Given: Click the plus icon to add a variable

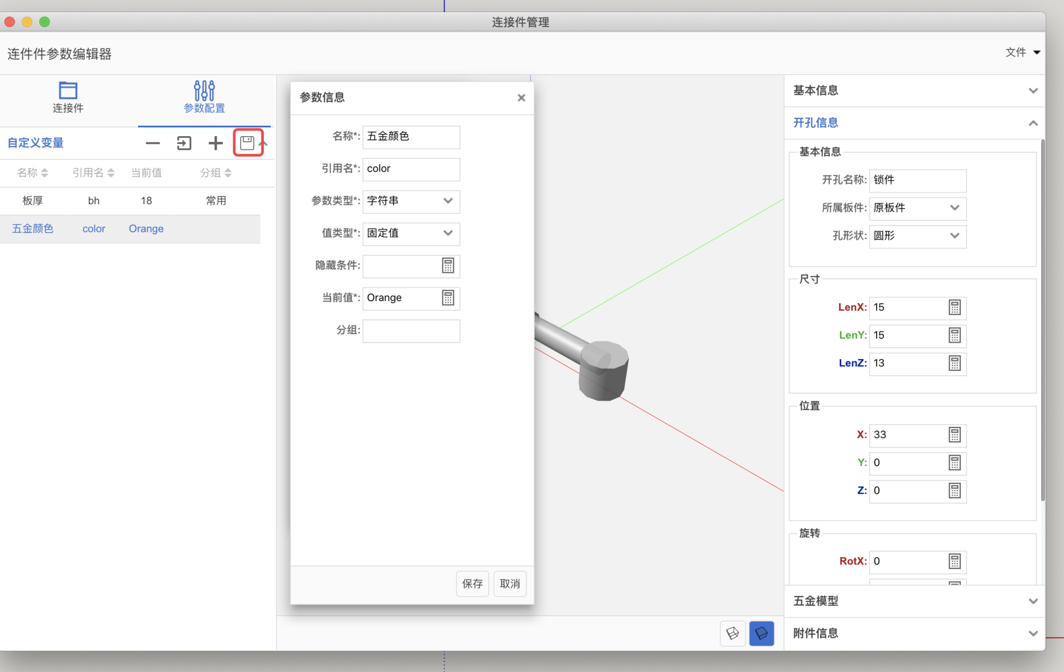Looking at the screenshot, I should (215, 143).
